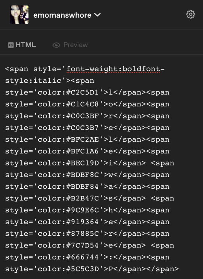The height and width of the screenshot is (279, 203).
Task: Place cursor on color #BDBF8C line
Action: click(x=87, y=175)
